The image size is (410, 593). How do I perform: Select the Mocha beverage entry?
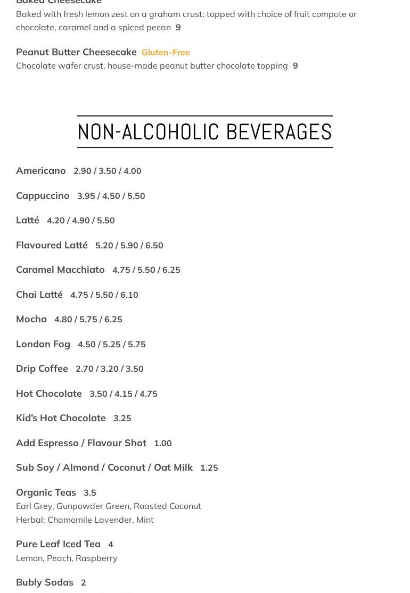(31, 319)
